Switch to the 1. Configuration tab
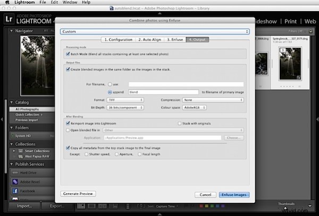 (x=118, y=40)
